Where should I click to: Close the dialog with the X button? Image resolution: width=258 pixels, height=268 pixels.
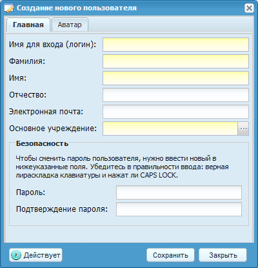click(x=249, y=8)
